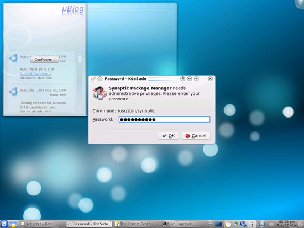Screen dimensions: 304x228
Task: Open the Klipper clipboard tray icon
Action: point(228,224)
